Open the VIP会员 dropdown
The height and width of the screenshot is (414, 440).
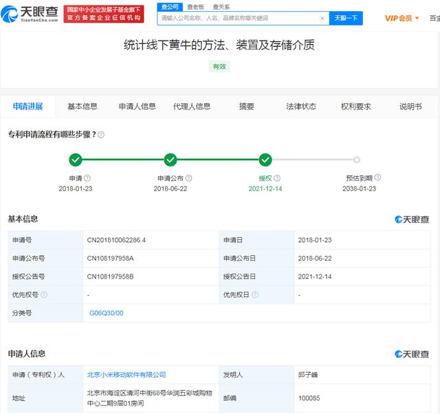[x=401, y=18]
